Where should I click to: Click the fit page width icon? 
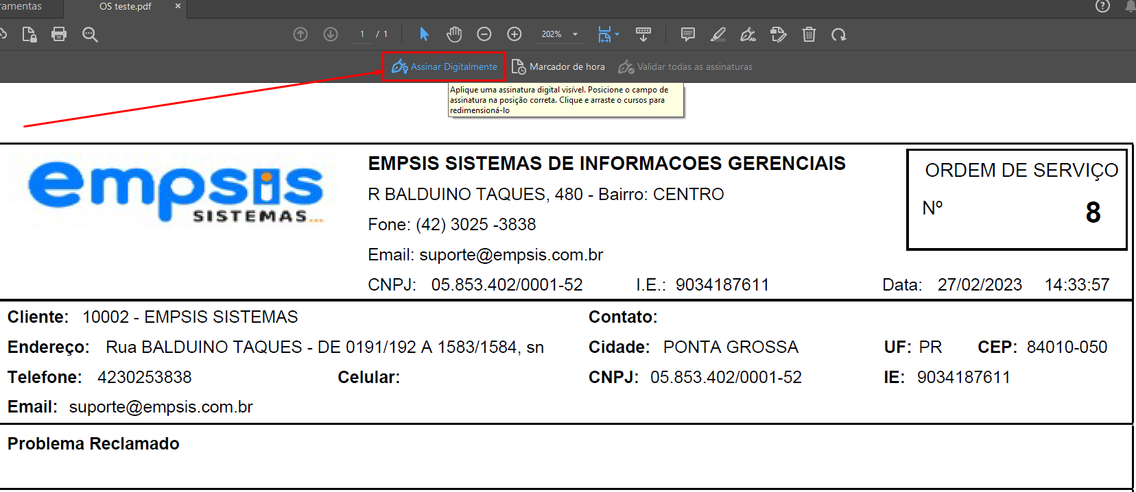[x=604, y=34]
